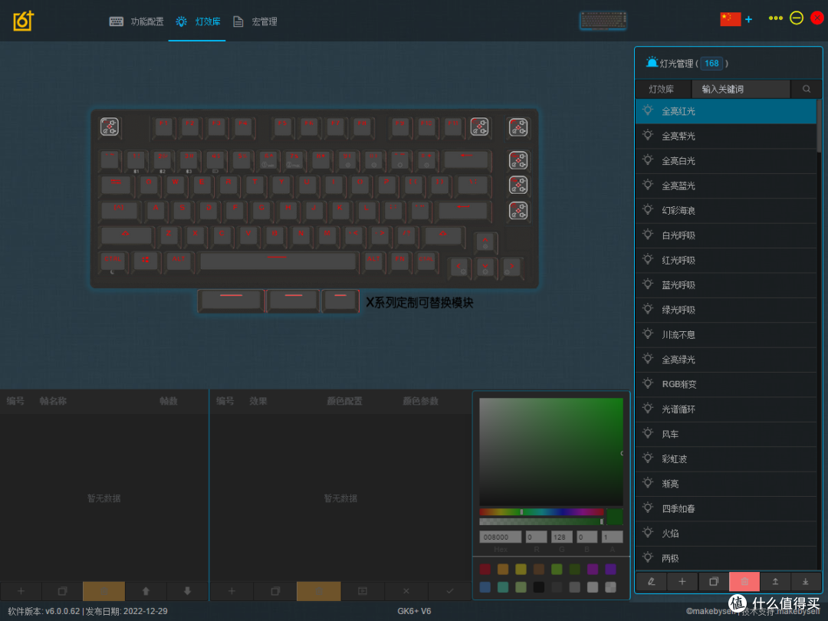
Task: Delete the selected light with red trash button
Action: pos(744,581)
